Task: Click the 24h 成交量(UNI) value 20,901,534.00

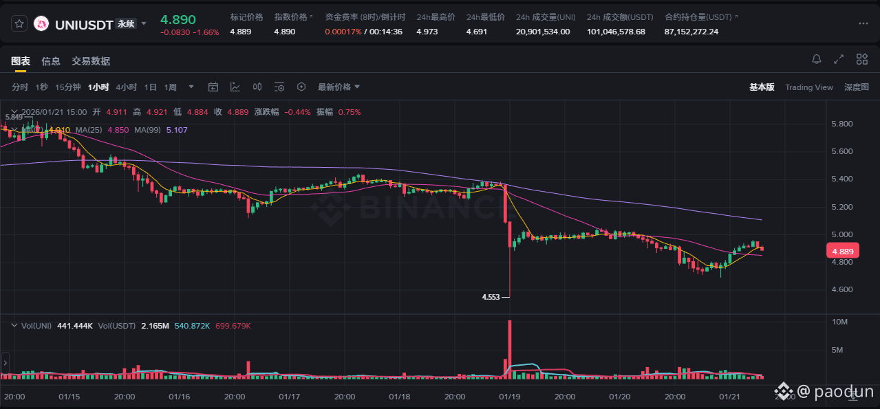Action: point(543,32)
